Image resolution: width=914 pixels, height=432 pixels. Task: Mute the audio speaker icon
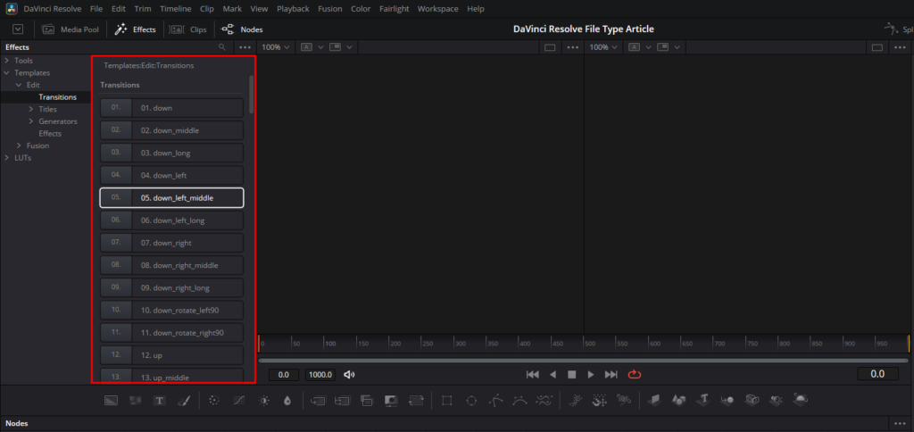click(x=349, y=374)
